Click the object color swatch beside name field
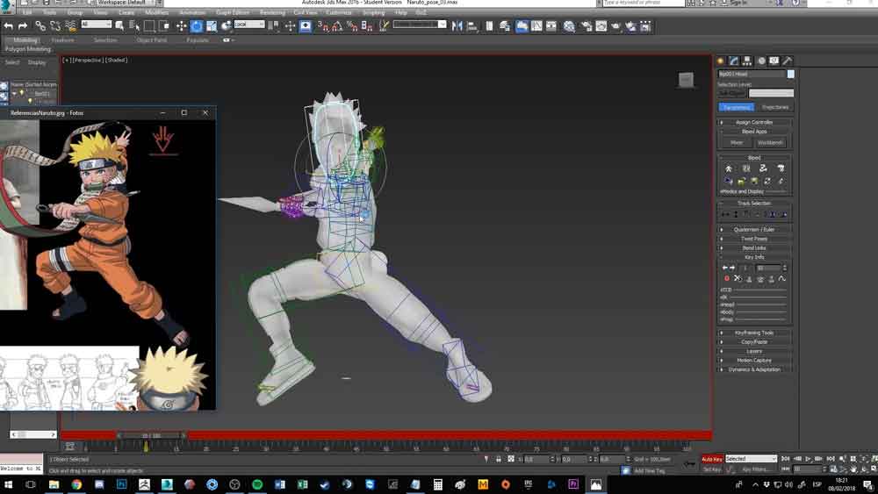The width and height of the screenshot is (878, 494). (x=791, y=74)
